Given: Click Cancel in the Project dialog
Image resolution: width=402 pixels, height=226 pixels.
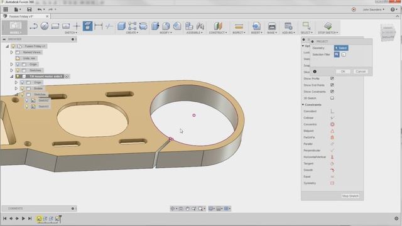Looking at the screenshot, I should pyautogui.click(x=361, y=72).
